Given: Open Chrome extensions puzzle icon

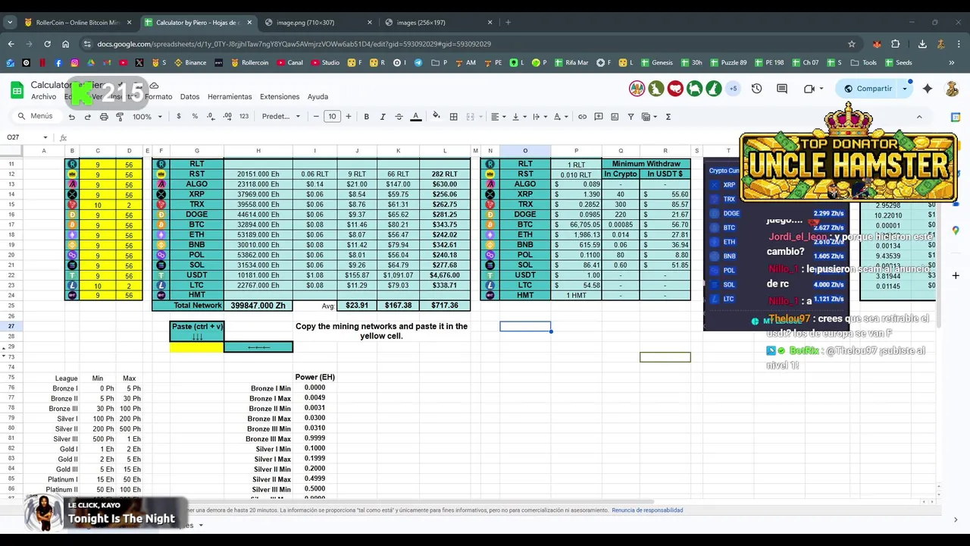Looking at the screenshot, I should [x=895, y=44].
